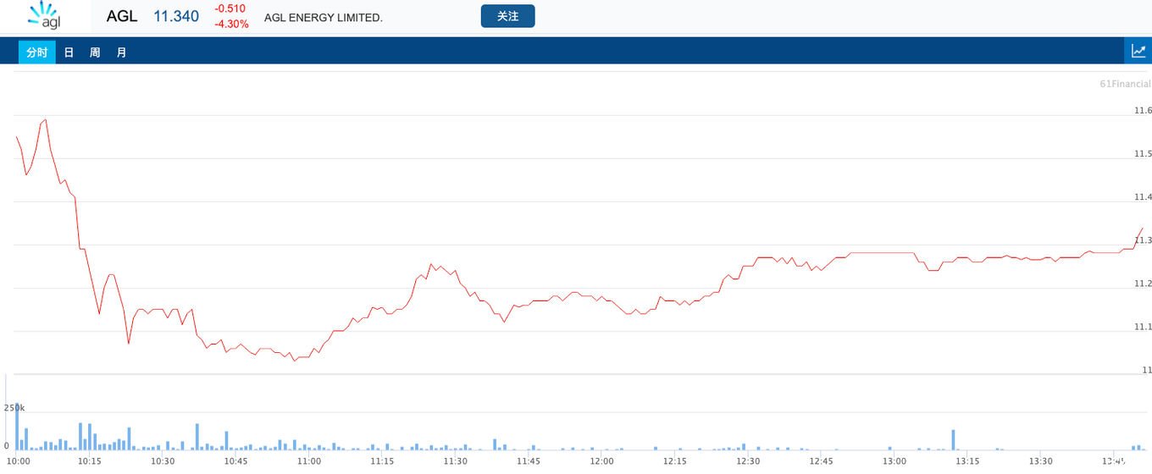Click the 11.2 price axis label
1152x474 pixels.
point(1143,284)
